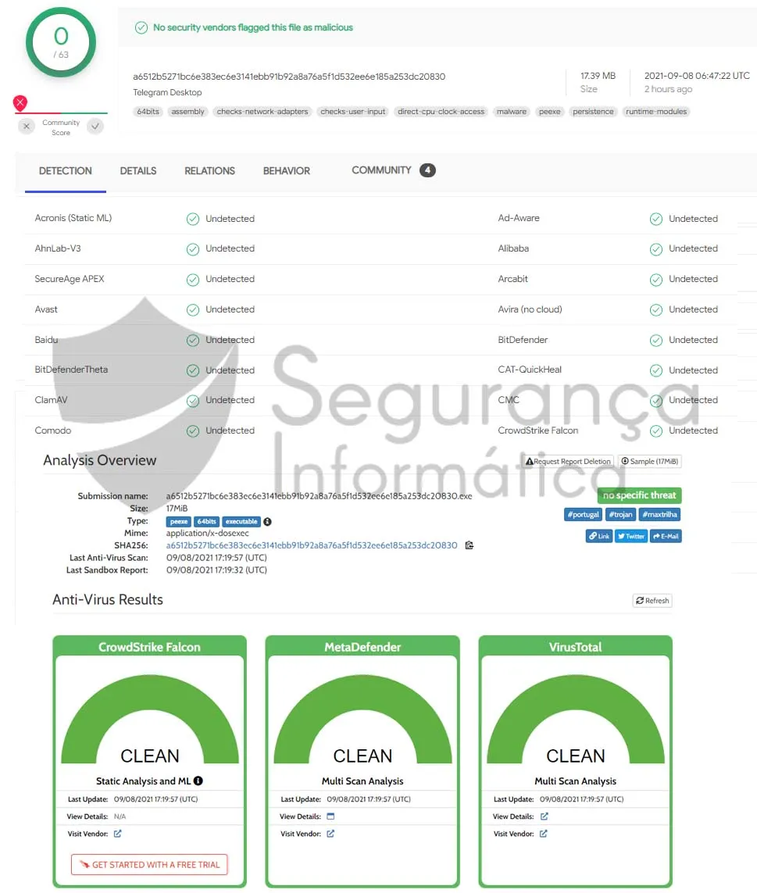Image resolution: width=757 pixels, height=893 pixels.
Task: Click the community count badge 4
Action: [x=427, y=170]
